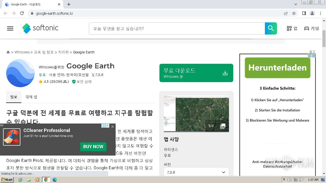This screenshot has height=183, width=326.
Task: Open the Google Earth screenshot thumbnail
Action: click(x=196, y=114)
